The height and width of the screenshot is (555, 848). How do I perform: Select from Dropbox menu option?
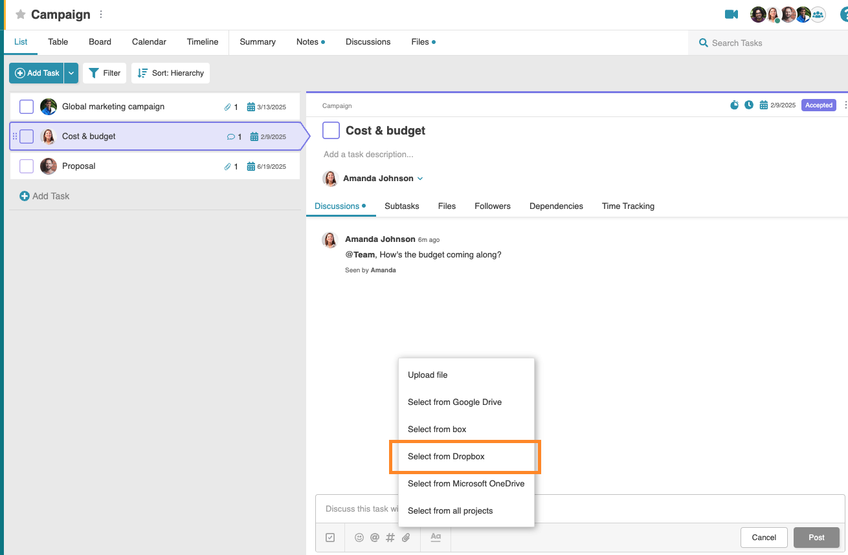coord(446,457)
